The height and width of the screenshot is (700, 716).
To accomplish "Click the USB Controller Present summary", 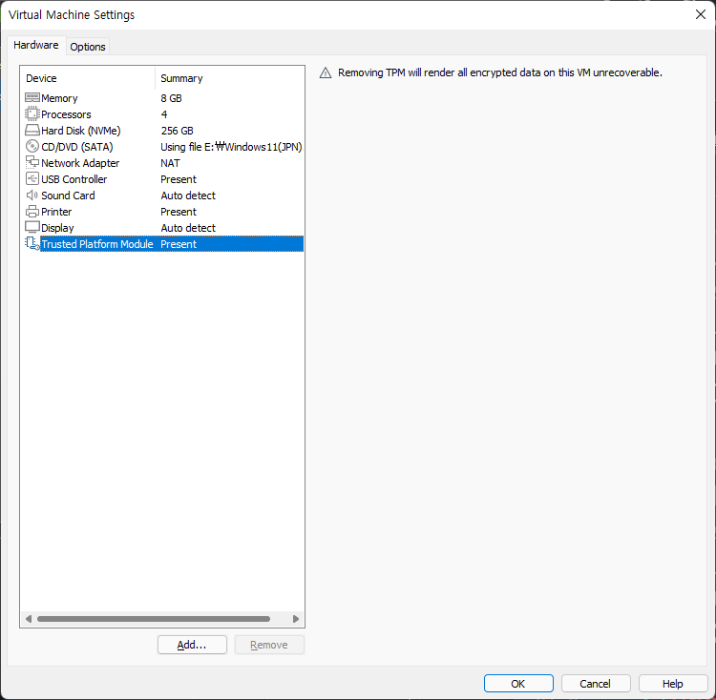I will click(x=179, y=179).
